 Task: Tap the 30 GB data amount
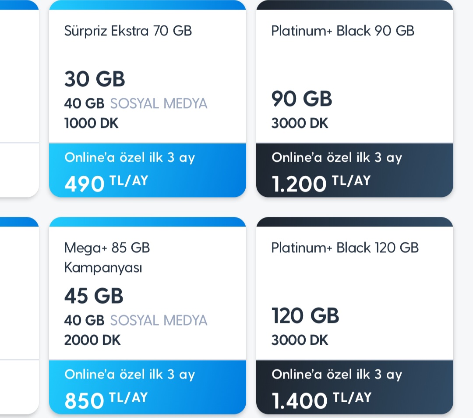95,79
